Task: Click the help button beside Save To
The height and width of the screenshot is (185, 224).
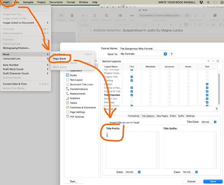Action: coord(172,54)
